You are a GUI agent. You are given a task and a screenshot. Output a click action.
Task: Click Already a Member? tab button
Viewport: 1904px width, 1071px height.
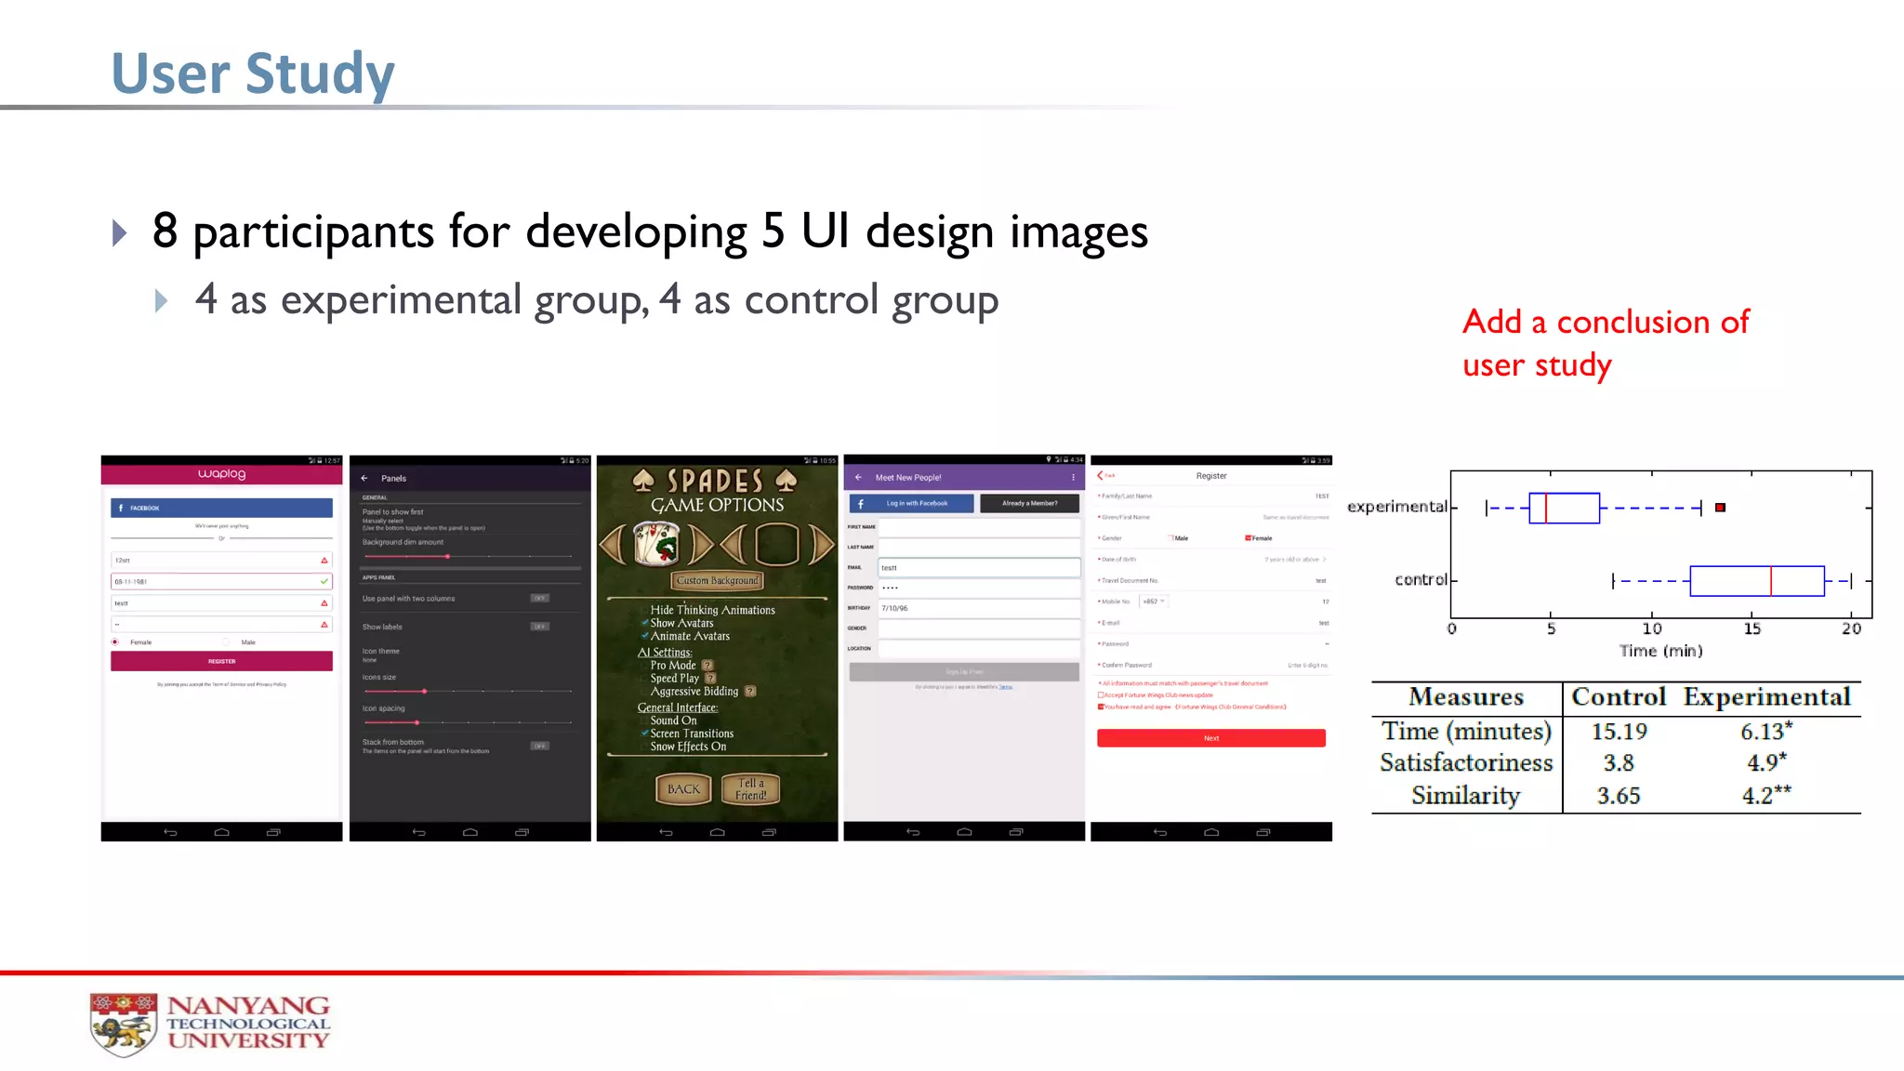[1029, 503]
